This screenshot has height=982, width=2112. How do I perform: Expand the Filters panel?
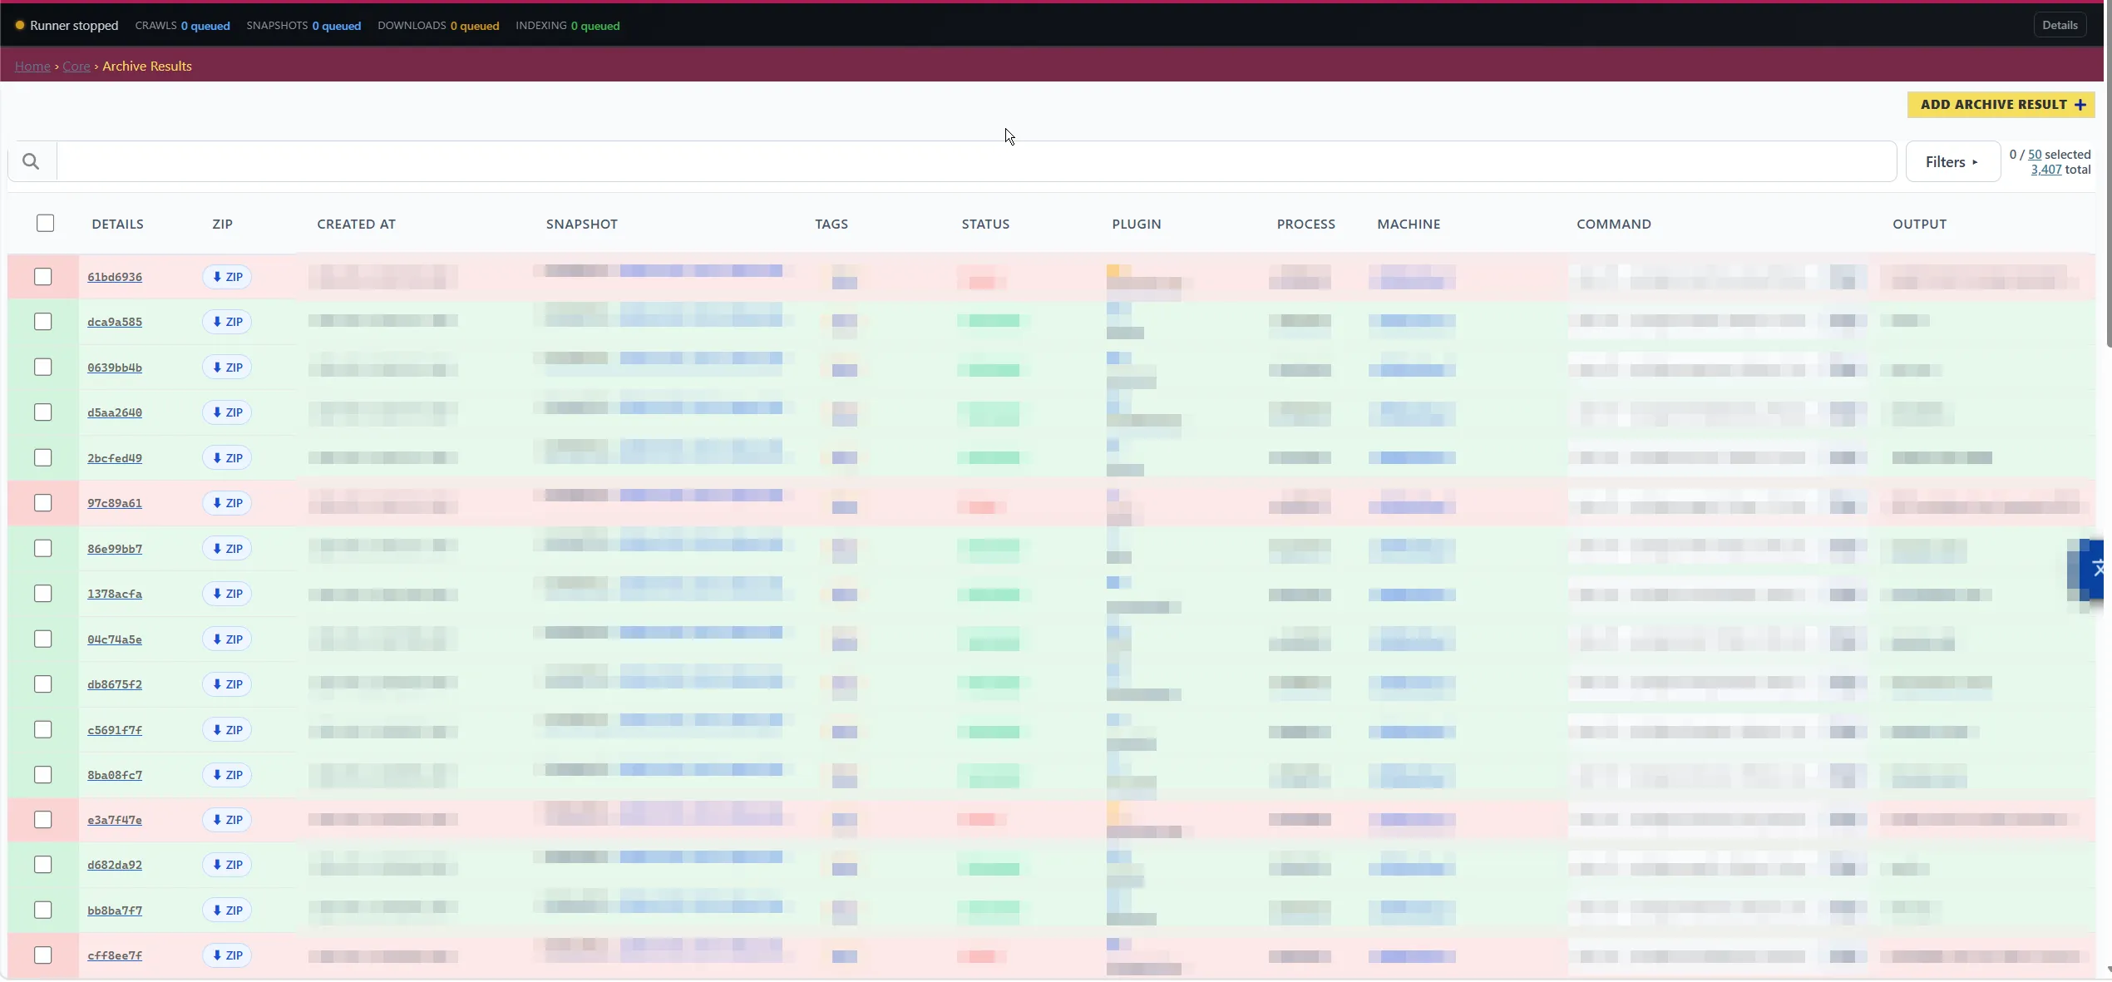pyautogui.click(x=1952, y=161)
